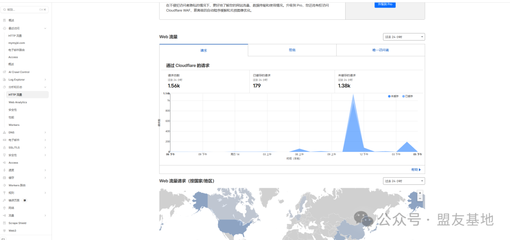Zoom in on the map with plus button
Image resolution: width=510 pixels, height=240 pixels.
coord(420,193)
